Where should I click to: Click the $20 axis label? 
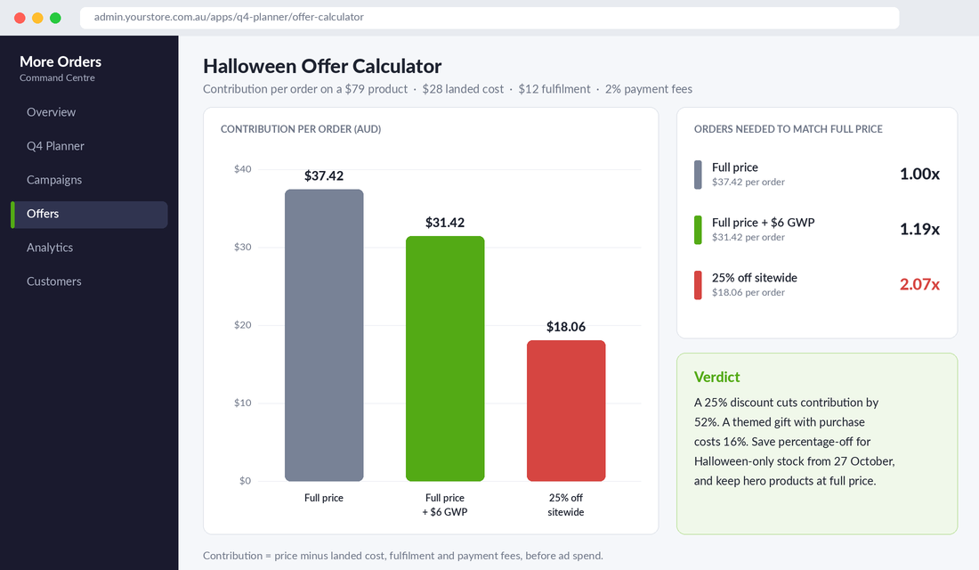(243, 325)
